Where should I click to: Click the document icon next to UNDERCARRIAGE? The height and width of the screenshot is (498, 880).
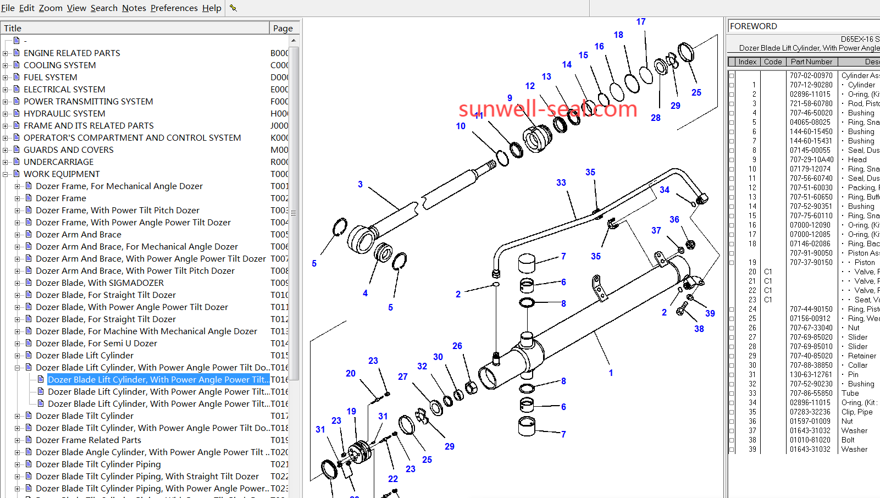click(x=16, y=162)
